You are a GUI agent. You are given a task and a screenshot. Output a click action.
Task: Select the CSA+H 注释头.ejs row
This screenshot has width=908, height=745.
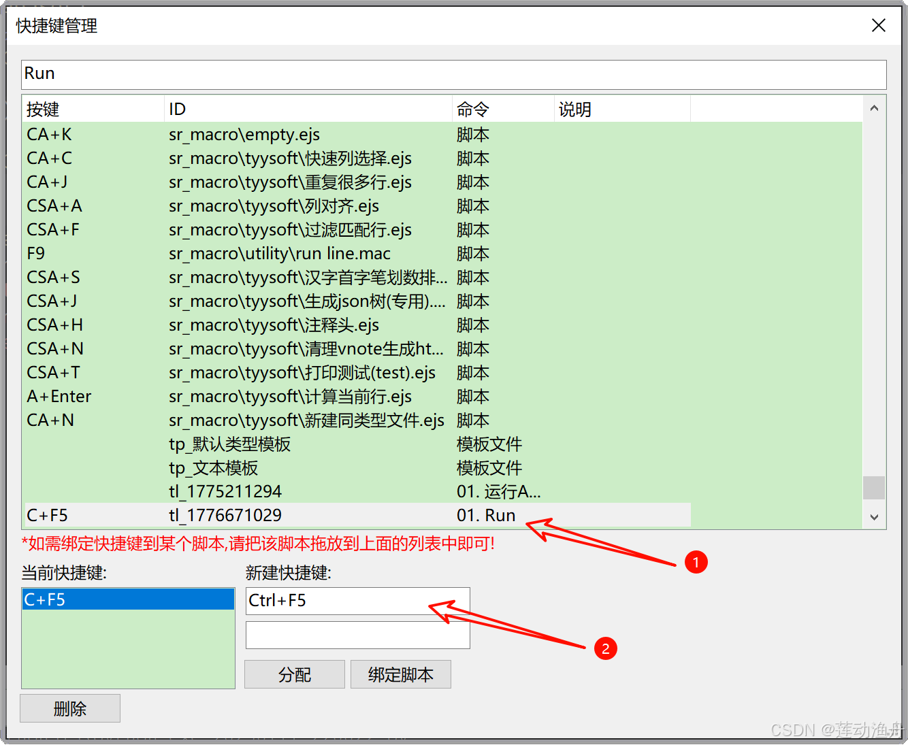click(357, 325)
